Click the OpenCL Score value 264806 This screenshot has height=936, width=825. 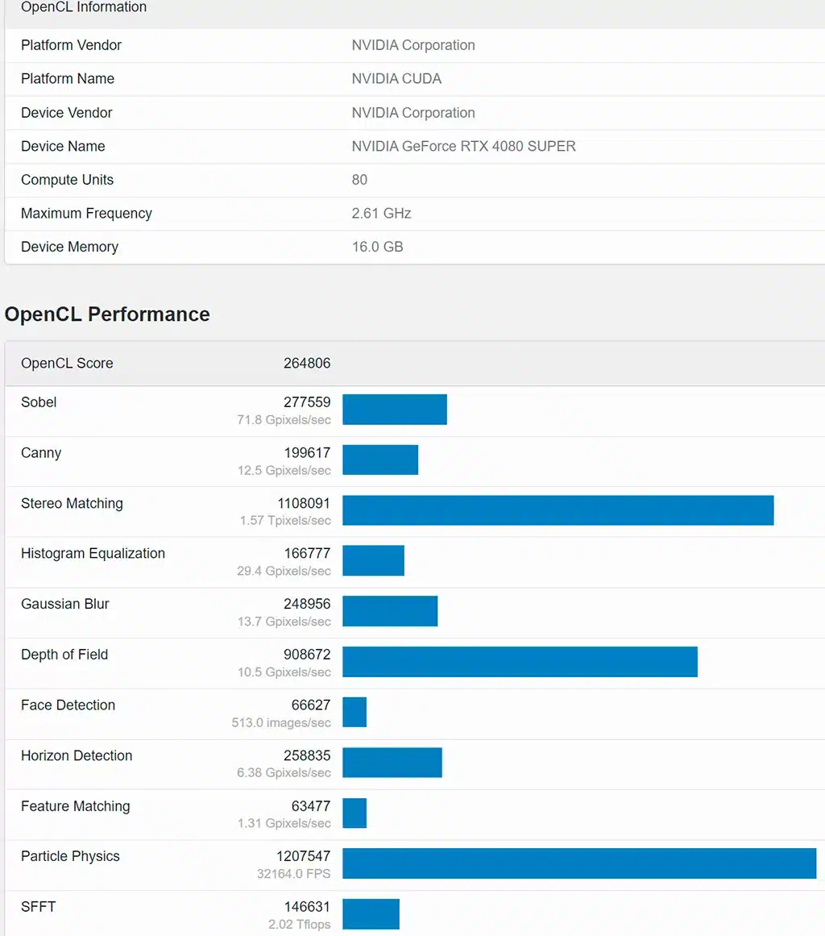tap(307, 363)
